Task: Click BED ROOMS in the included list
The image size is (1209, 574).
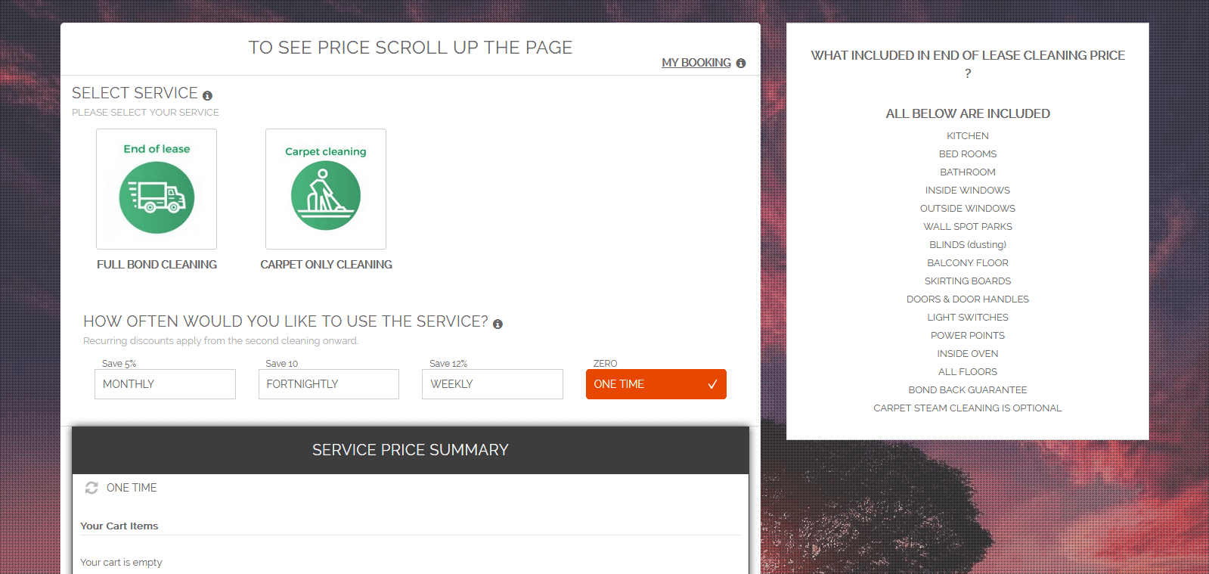Action: point(968,154)
